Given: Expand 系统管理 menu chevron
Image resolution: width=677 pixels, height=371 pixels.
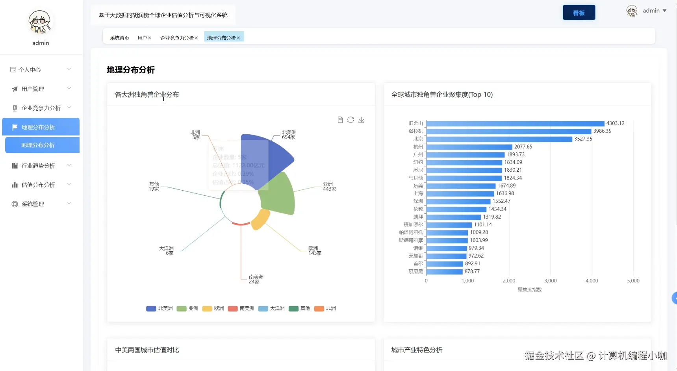Looking at the screenshot, I should [x=69, y=204].
